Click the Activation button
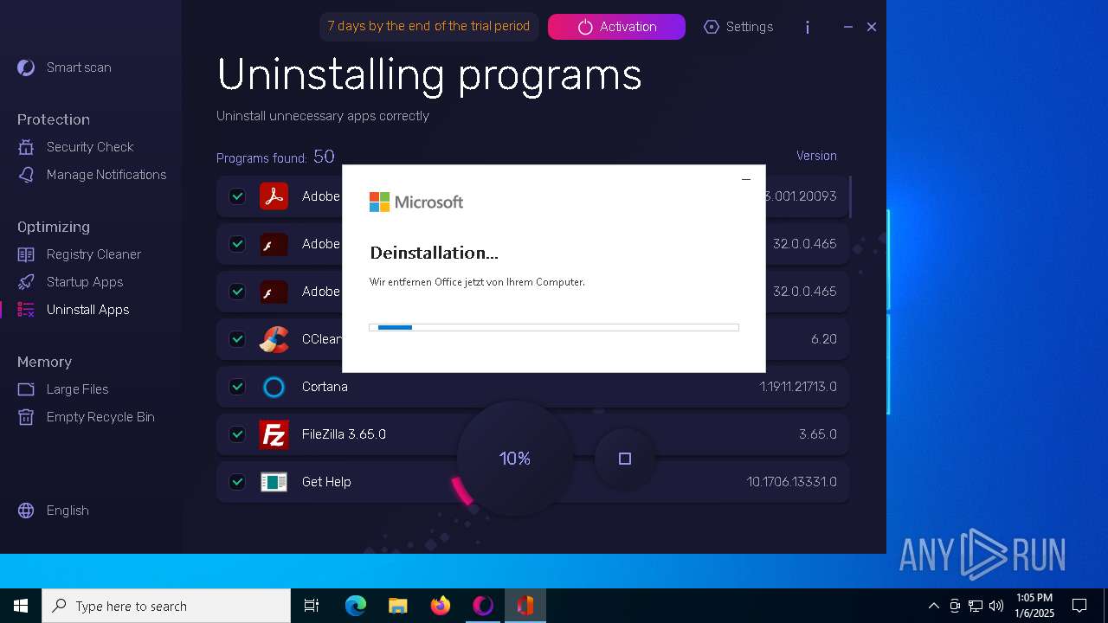The height and width of the screenshot is (623, 1108). [x=616, y=27]
